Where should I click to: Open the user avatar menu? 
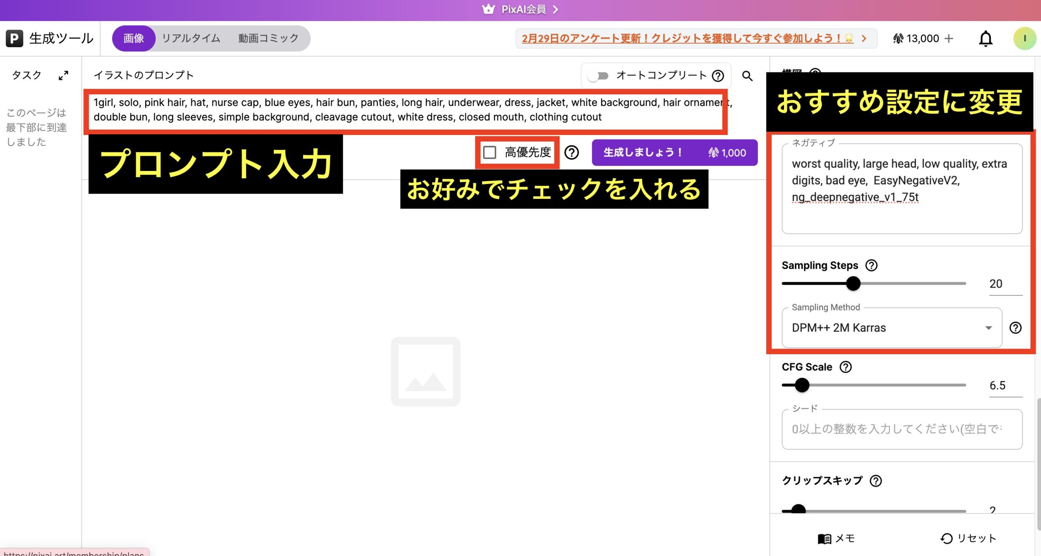click(1024, 39)
